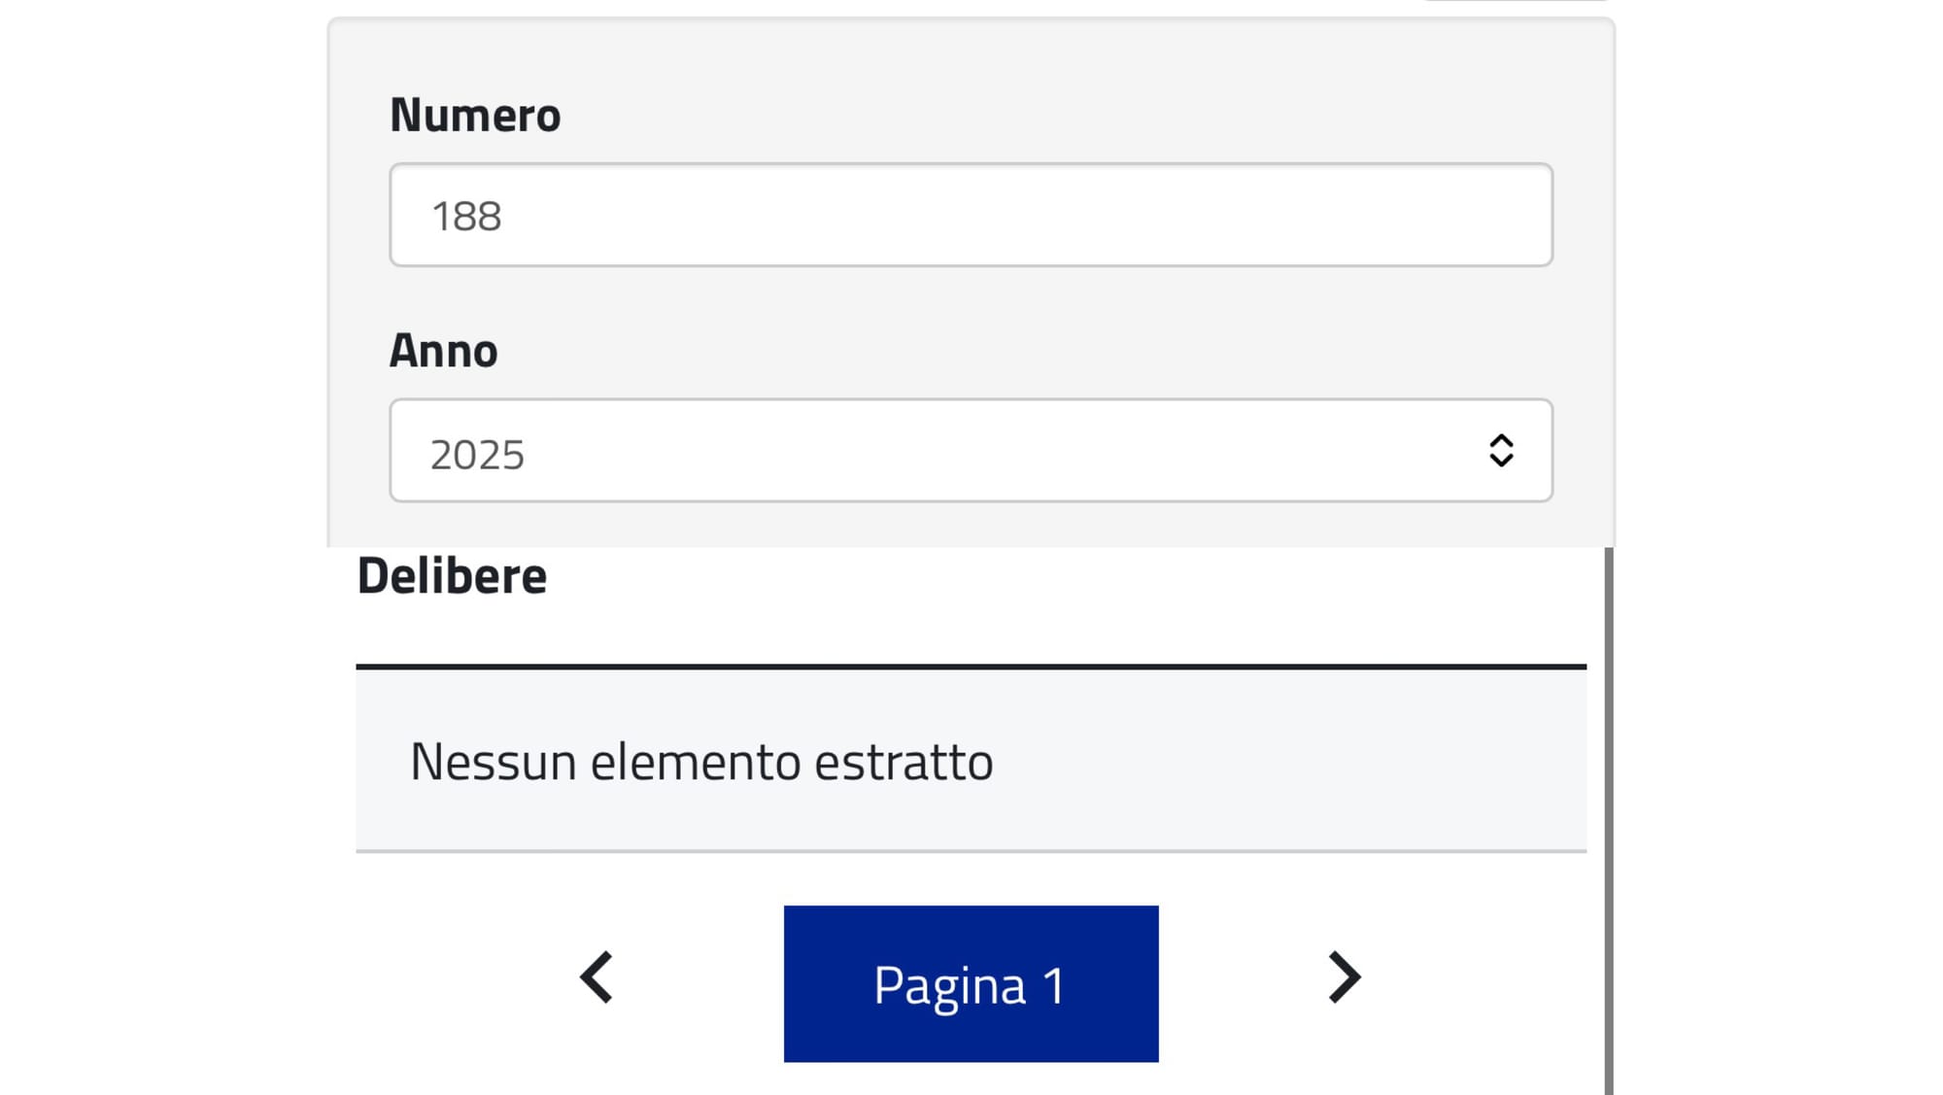Go to next page with right chevron
Image resolution: width=1943 pixels, height=1095 pixels.
1345,977
